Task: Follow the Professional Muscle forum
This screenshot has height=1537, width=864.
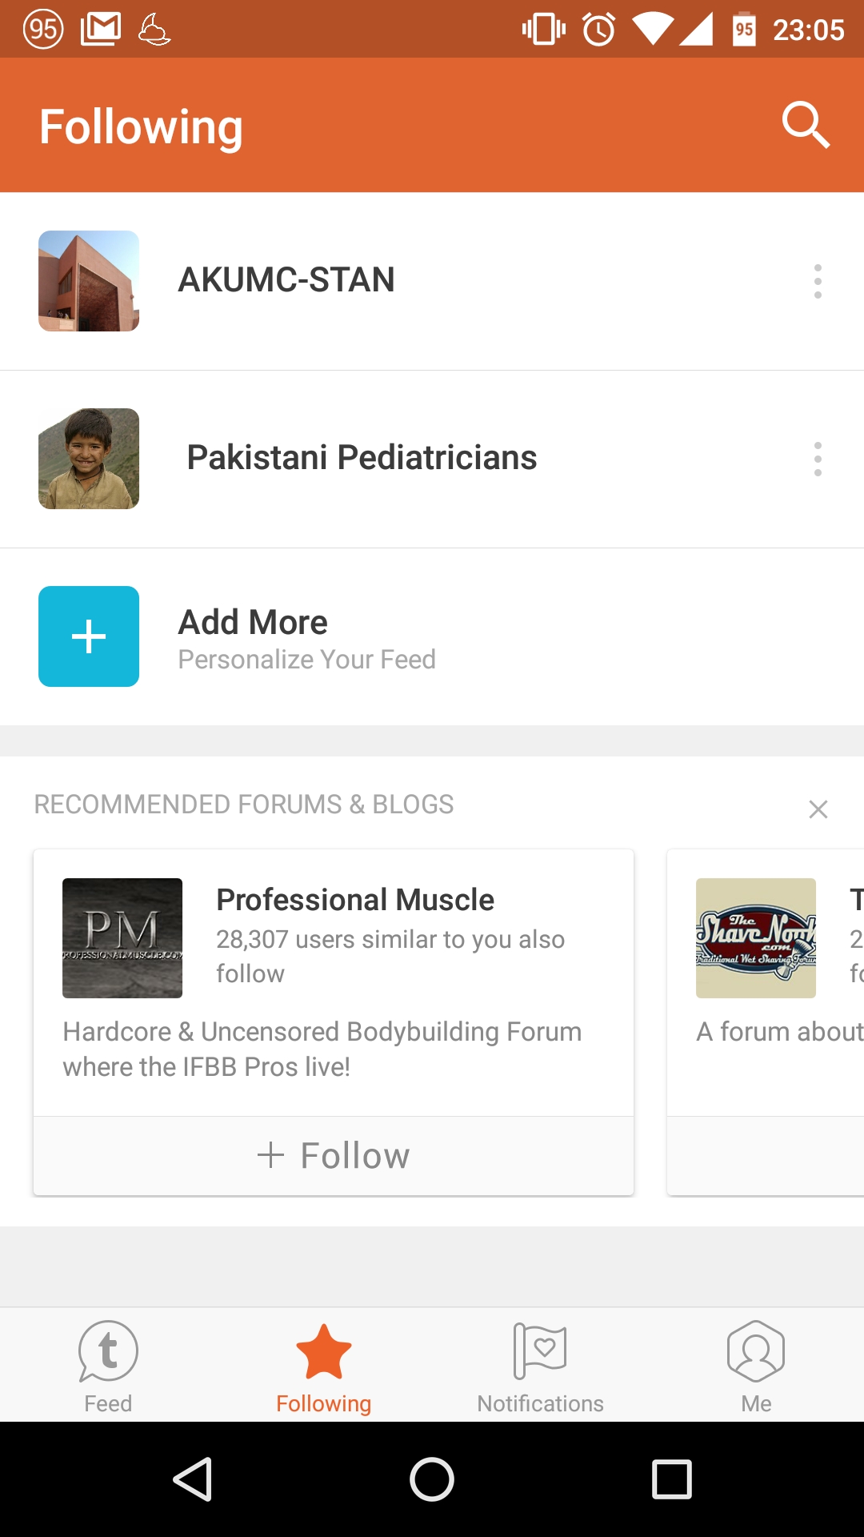Action: [x=334, y=1155]
